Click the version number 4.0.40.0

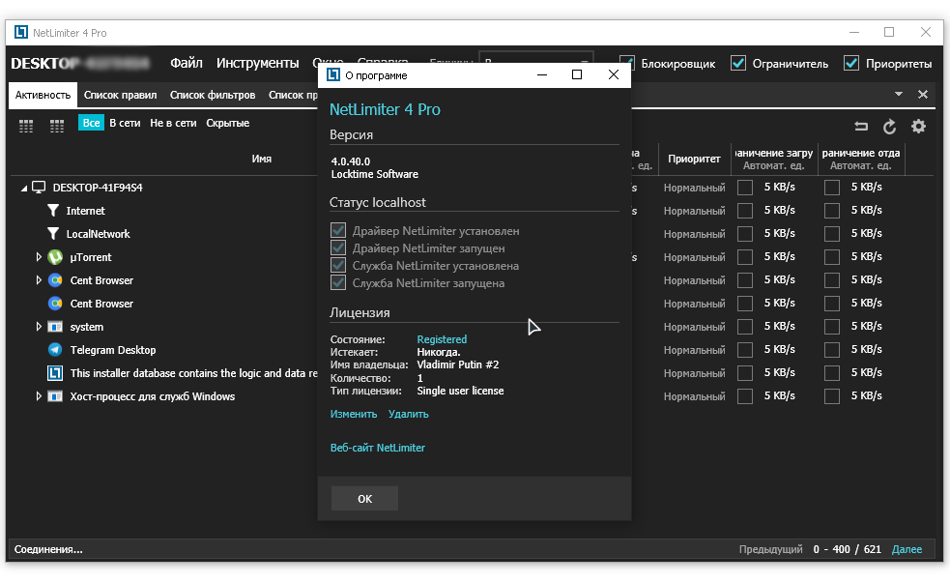click(x=350, y=161)
